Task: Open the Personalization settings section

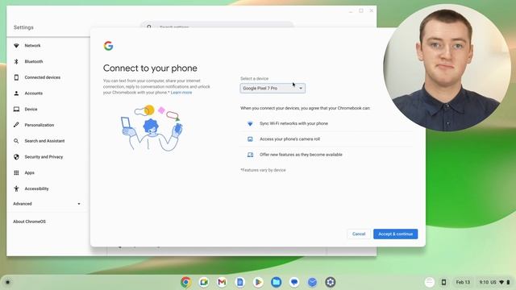Action: coord(40,125)
